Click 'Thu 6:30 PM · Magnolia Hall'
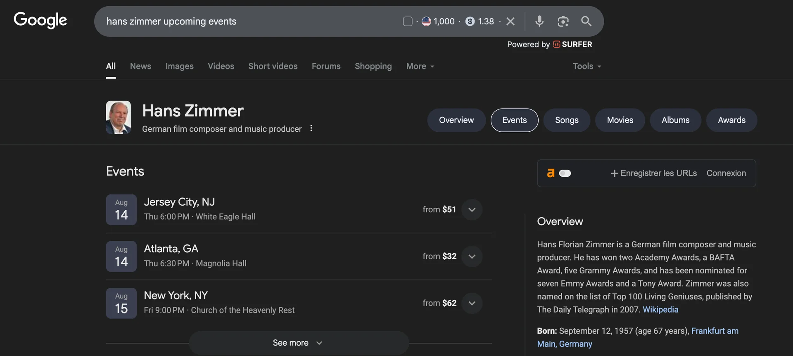Image resolution: width=793 pixels, height=356 pixels. (x=195, y=263)
